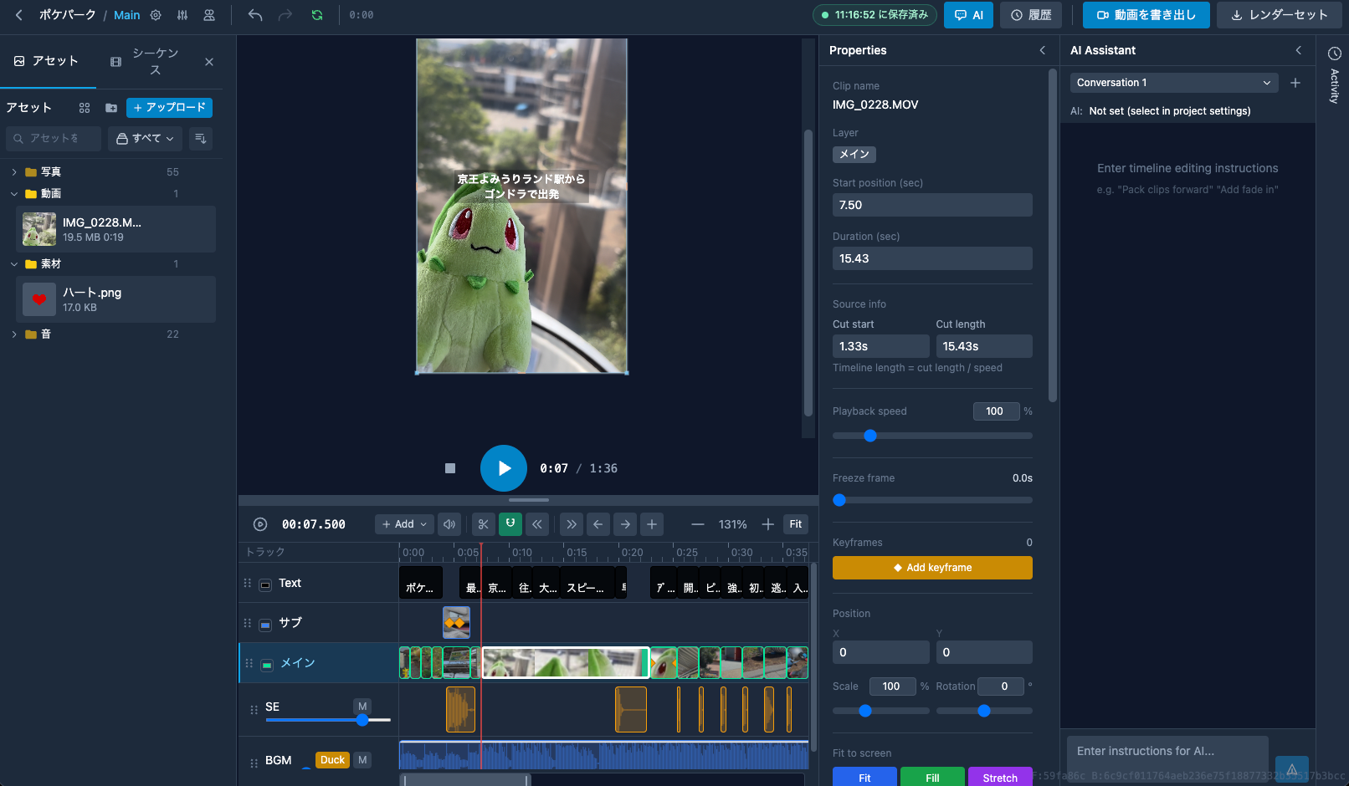Viewport: 1349px width, 786px height.
Task: Play the preview video
Action: (504, 468)
